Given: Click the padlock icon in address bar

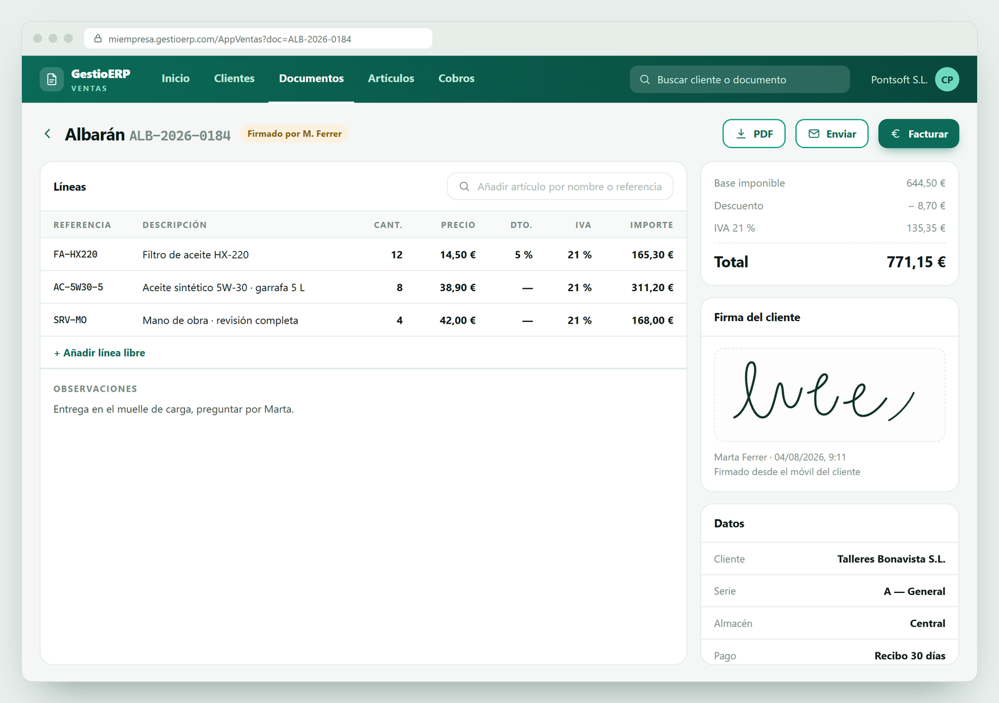Looking at the screenshot, I should tap(98, 39).
